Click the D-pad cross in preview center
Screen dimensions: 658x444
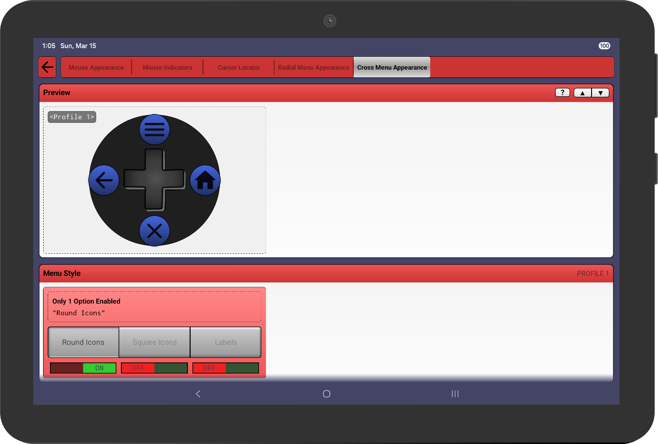pos(154,179)
